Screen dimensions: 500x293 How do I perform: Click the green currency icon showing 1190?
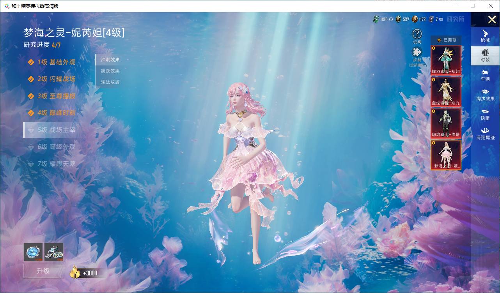click(x=376, y=19)
